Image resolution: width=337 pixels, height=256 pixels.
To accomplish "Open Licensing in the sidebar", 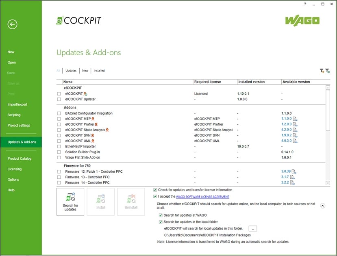I will coord(15,169).
